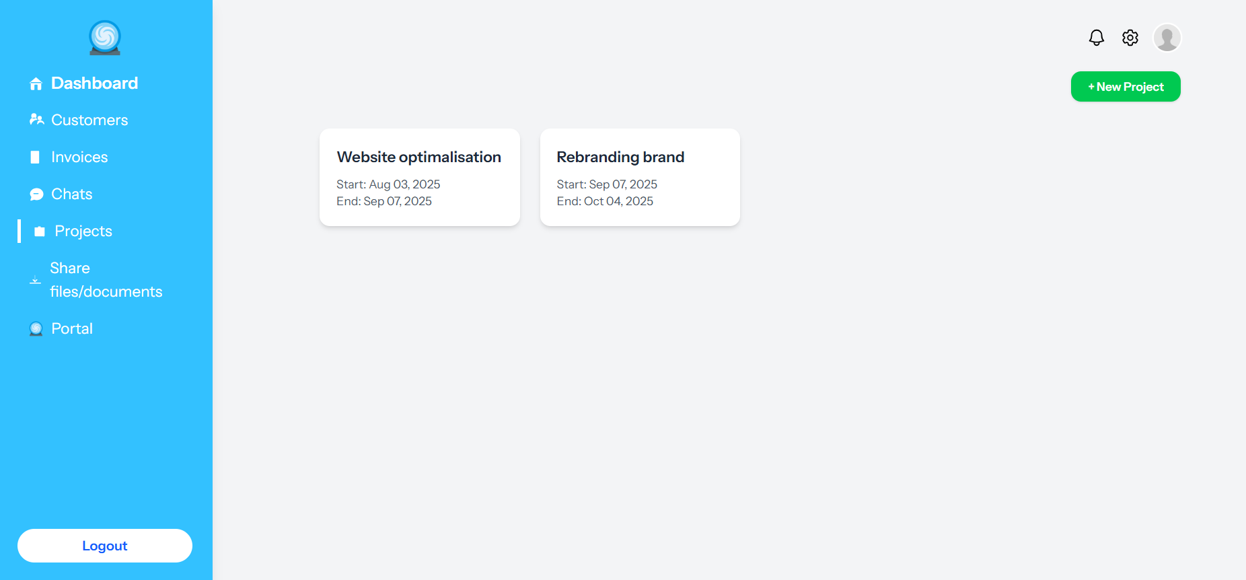The width and height of the screenshot is (1246, 580).
Task: Open Chats via the speech bubble icon
Action: [37, 194]
